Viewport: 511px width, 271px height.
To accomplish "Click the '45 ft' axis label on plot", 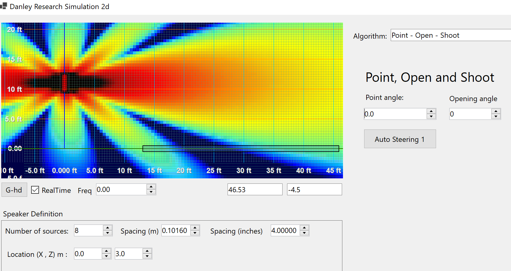I will tap(333, 171).
